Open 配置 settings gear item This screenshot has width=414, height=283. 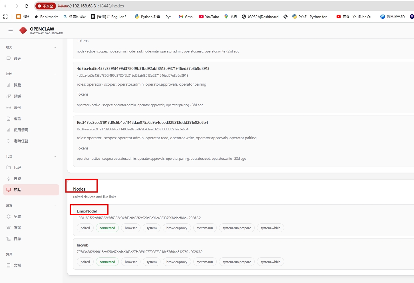(17, 217)
